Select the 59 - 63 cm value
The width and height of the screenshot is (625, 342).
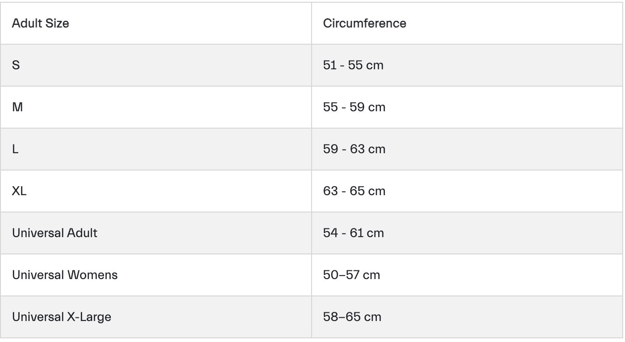click(x=354, y=149)
